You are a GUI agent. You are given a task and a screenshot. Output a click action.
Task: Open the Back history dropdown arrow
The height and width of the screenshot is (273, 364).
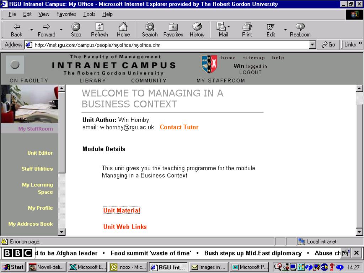click(x=31, y=30)
